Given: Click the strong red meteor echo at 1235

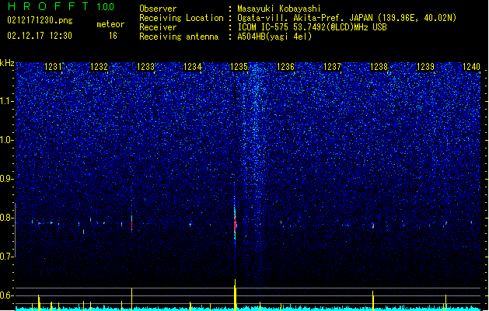Looking at the screenshot, I should tap(235, 225).
